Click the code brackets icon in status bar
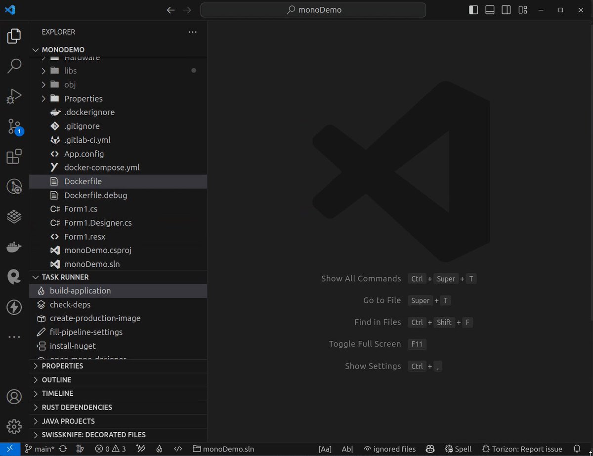The width and height of the screenshot is (593, 456). click(x=178, y=449)
